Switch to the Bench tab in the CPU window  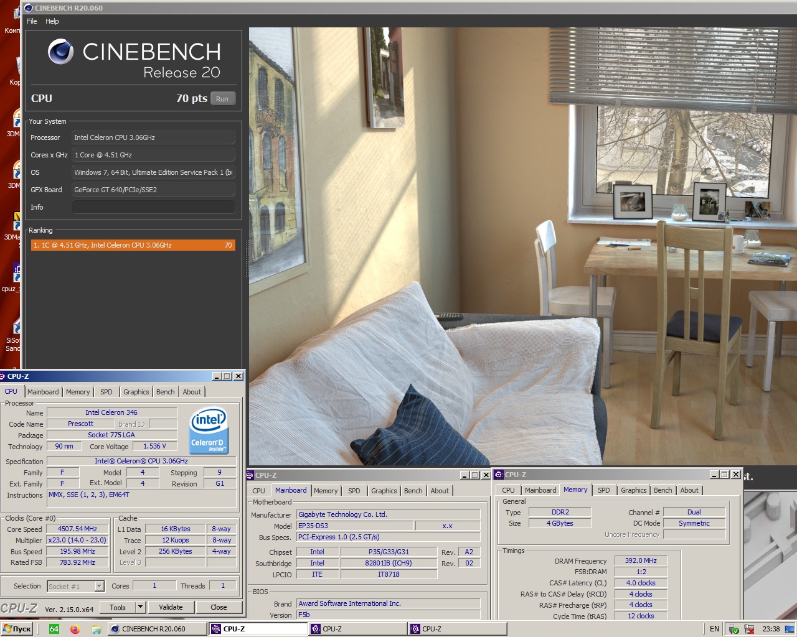tap(165, 392)
